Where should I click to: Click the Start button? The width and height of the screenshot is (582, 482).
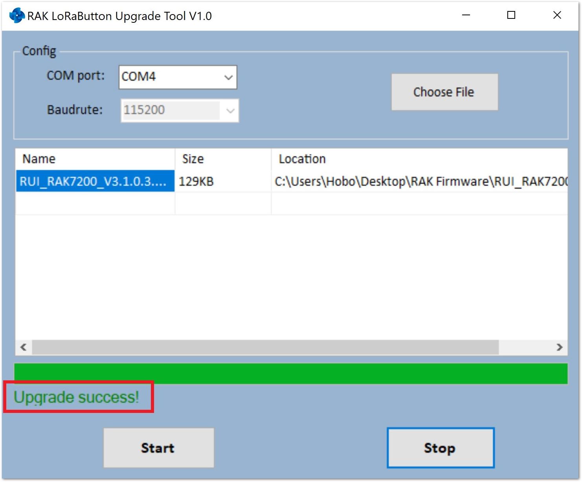(x=159, y=448)
